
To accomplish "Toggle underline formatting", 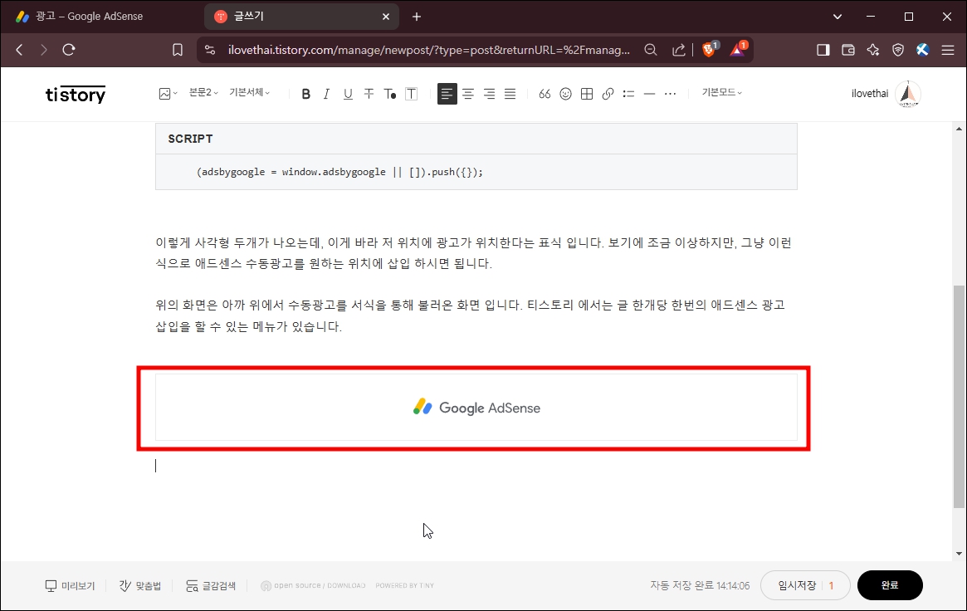I will coord(348,93).
